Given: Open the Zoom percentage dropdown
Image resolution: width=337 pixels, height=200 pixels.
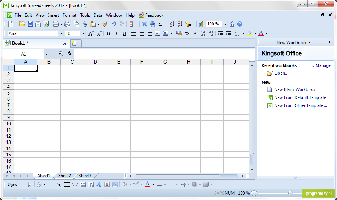Looking at the screenshot, I should 225,24.
